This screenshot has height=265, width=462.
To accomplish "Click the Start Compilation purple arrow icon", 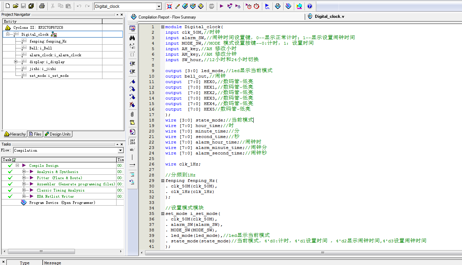I will point(221,6).
